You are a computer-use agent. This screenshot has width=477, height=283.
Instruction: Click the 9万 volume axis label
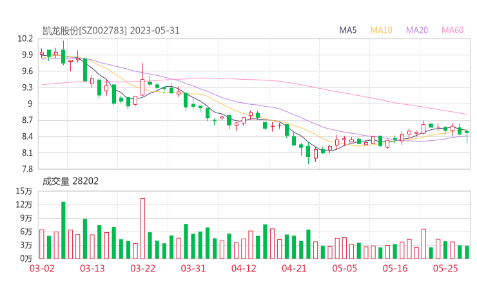(26, 218)
